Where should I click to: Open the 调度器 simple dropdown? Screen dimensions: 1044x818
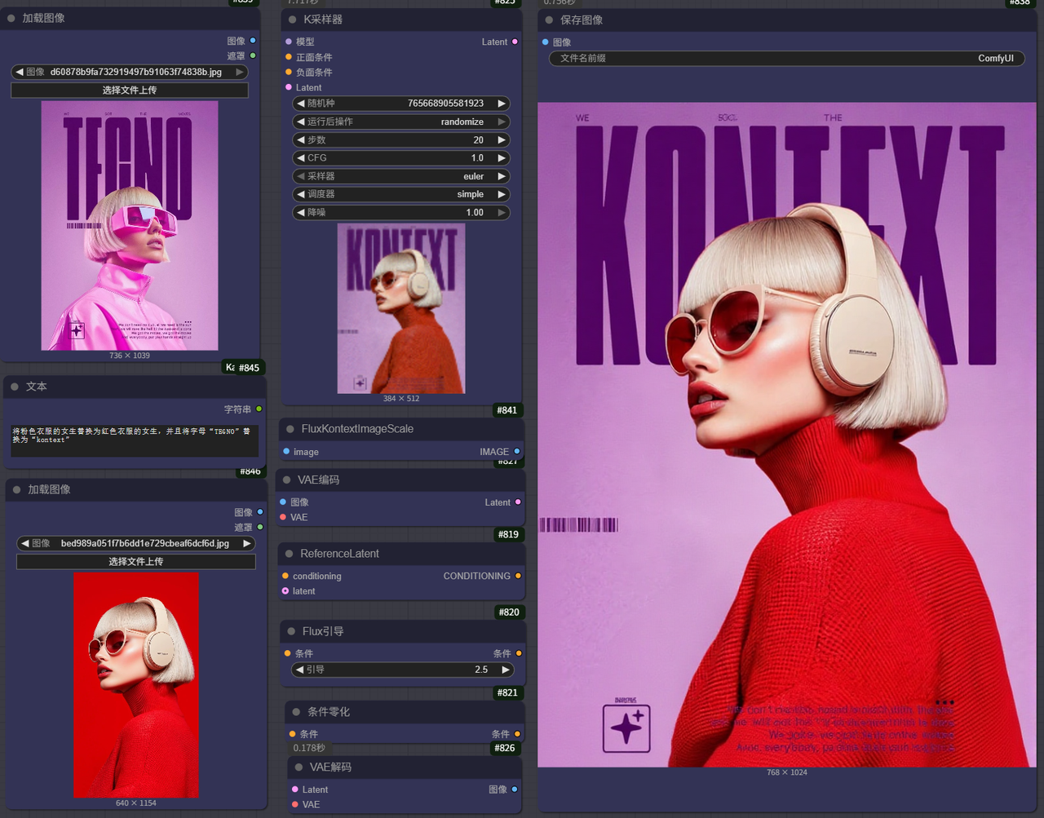400,194
